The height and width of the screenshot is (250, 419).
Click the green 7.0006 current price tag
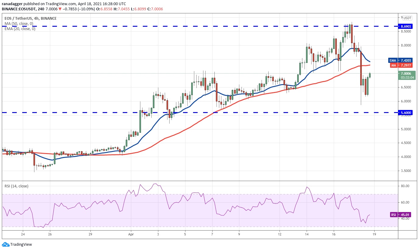(x=407, y=73)
